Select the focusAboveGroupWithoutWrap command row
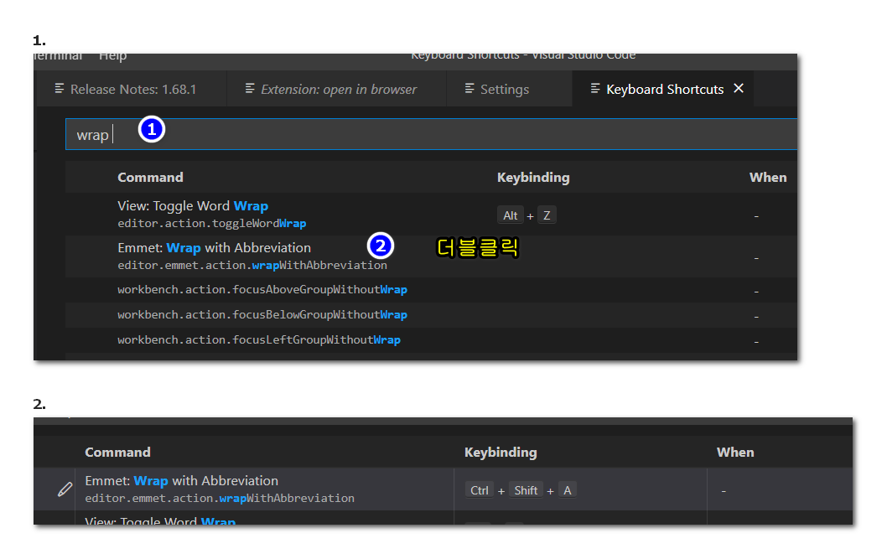Screen dimensions: 887x559 tap(262, 290)
